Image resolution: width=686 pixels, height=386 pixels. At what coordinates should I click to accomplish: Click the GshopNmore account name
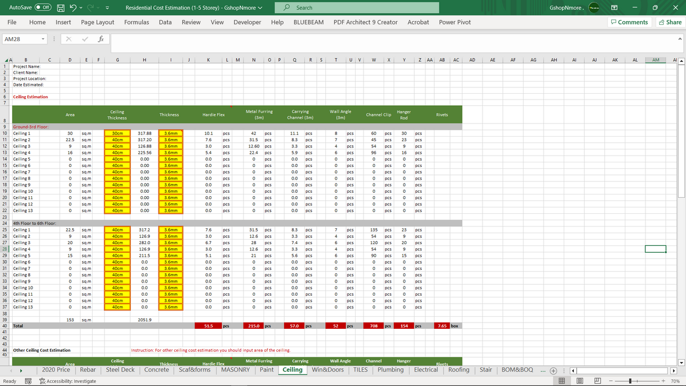pos(567,8)
